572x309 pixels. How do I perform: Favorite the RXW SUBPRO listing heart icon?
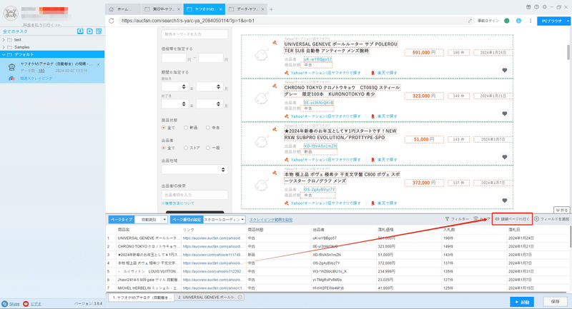point(505,157)
